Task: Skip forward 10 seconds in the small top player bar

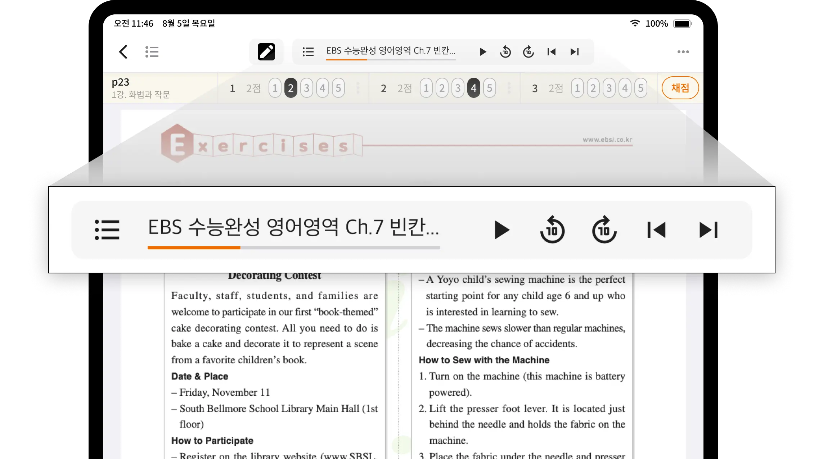Action: coord(529,52)
